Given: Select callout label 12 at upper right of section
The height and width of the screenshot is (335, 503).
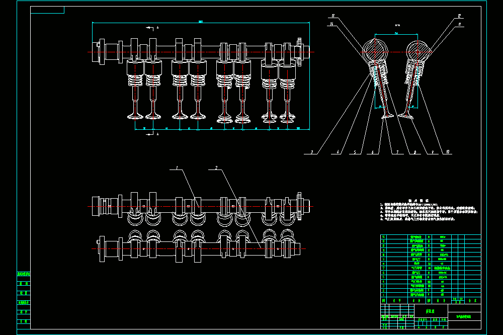Looking at the screenshot, I should pyautogui.click(x=459, y=16).
